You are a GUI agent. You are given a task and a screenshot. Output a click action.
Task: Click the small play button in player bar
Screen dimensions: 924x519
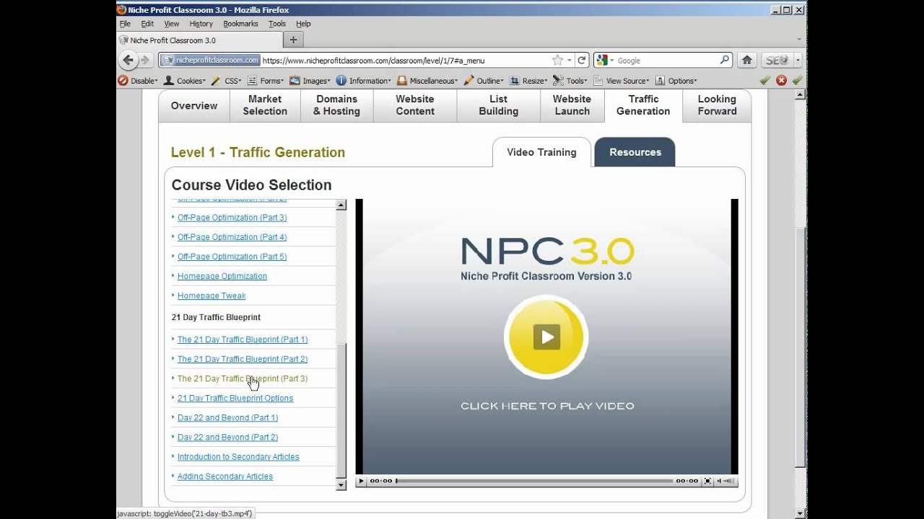click(x=362, y=481)
